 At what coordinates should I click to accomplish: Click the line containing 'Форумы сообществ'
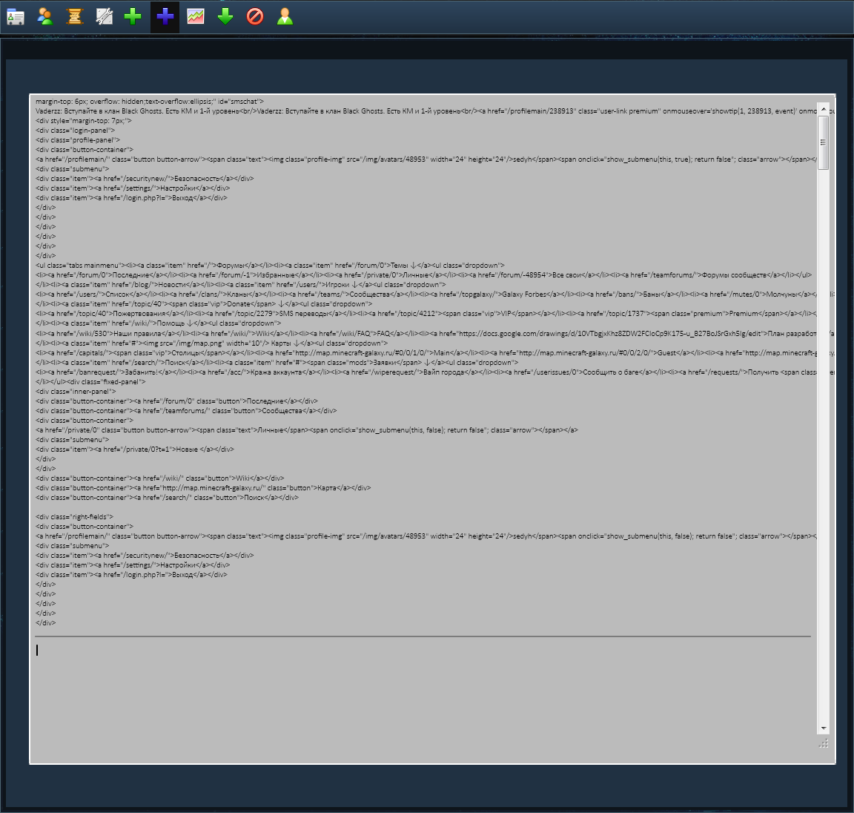[424, 275]
